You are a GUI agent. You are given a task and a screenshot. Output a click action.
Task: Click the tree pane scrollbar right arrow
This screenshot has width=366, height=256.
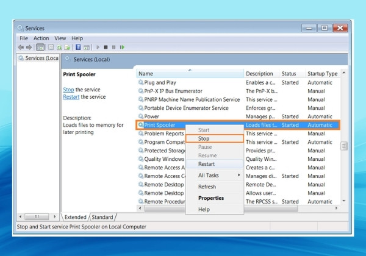(55, 216)
